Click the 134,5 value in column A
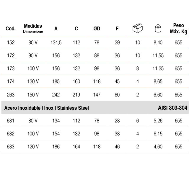Viewport: 189px width, 177px height. (56, 42)
